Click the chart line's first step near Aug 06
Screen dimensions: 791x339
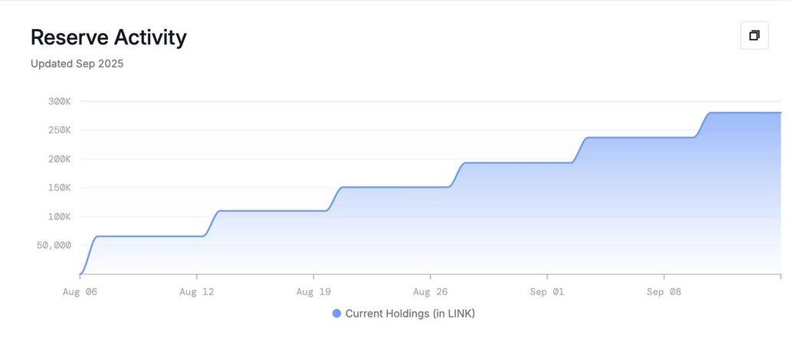(89, 254)
